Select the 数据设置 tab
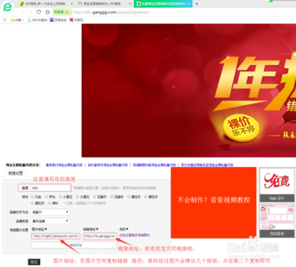The height and width of the screenshot is (267, 296). [x=16, y=173]
